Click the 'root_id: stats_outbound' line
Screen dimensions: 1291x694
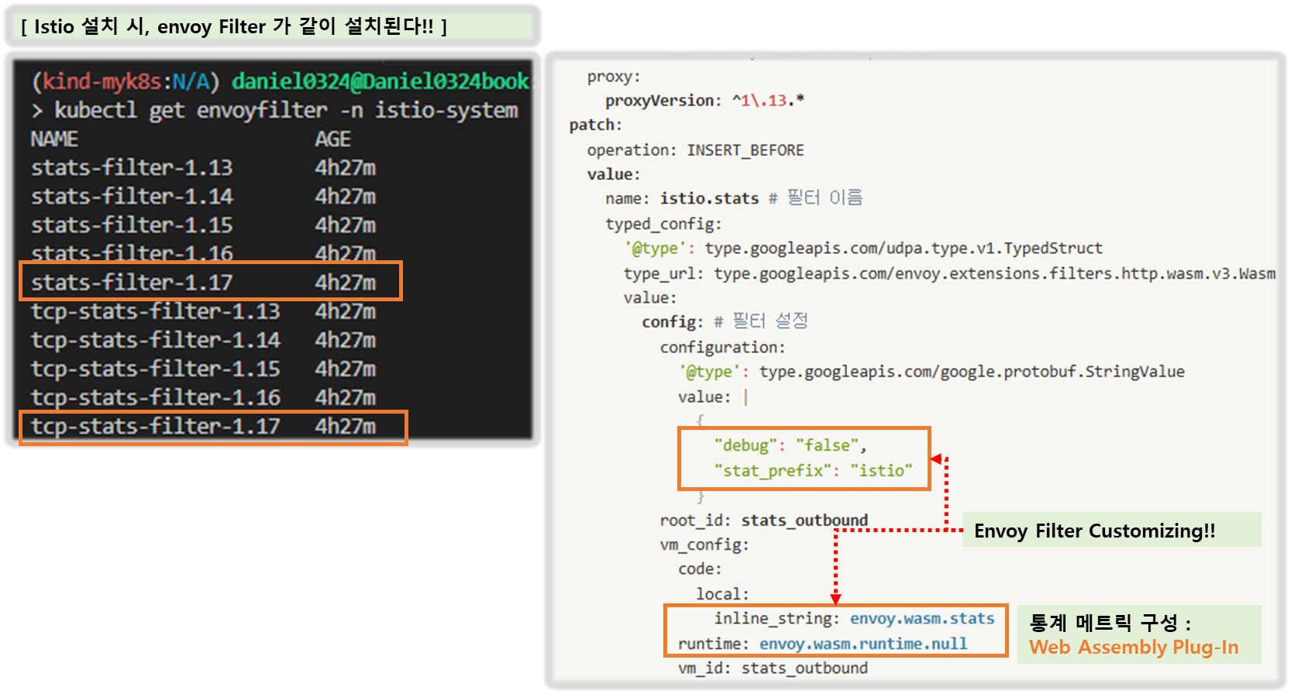coord(764,520)
